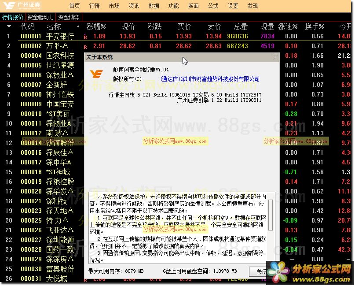Click the orange logo icon in About dialog
The width and height of the screenshot is (355, 286).
[x=96, y=74]
